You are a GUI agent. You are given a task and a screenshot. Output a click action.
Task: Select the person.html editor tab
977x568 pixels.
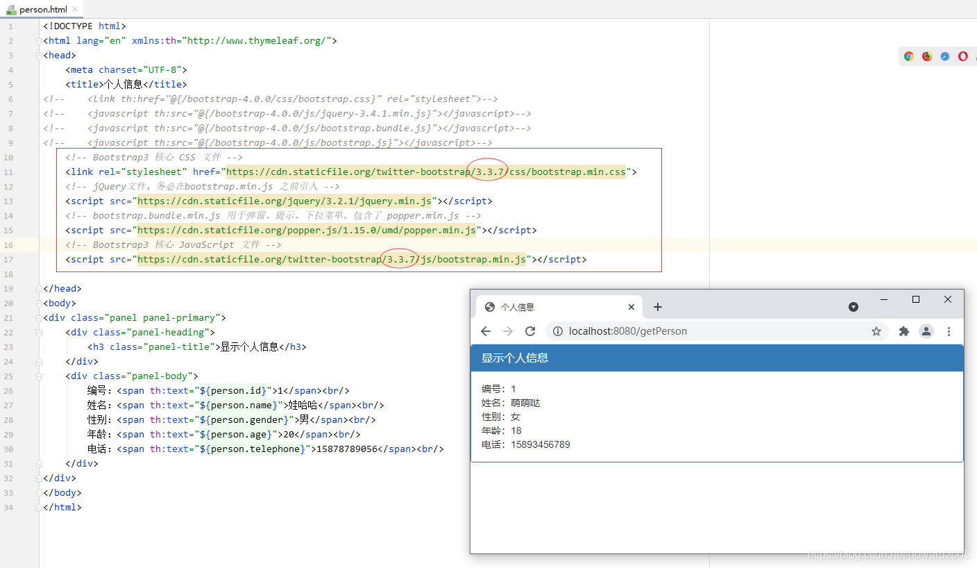coord(42,9)
